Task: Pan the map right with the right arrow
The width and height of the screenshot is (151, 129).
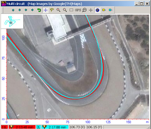Action: (x=32, y=10)
